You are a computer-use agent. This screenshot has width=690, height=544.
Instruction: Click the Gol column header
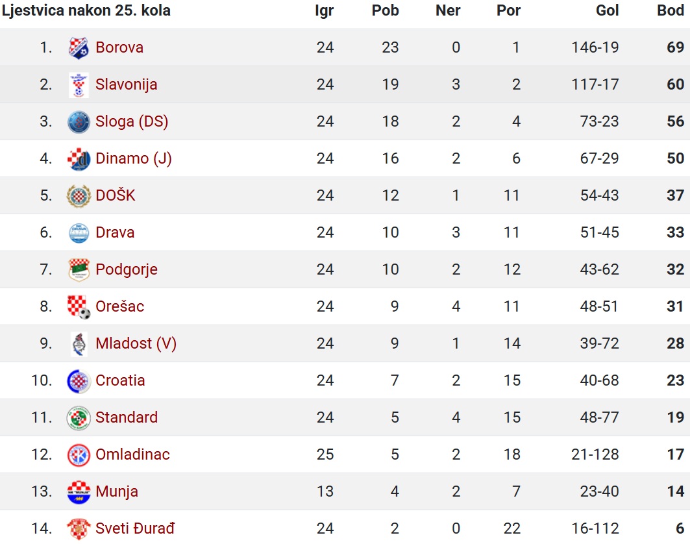[608, 10]
